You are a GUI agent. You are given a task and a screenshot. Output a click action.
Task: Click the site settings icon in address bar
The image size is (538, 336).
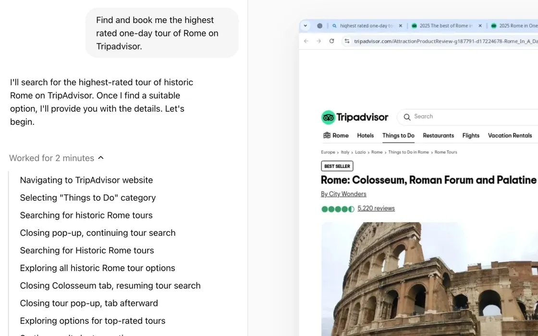[347, 41]
